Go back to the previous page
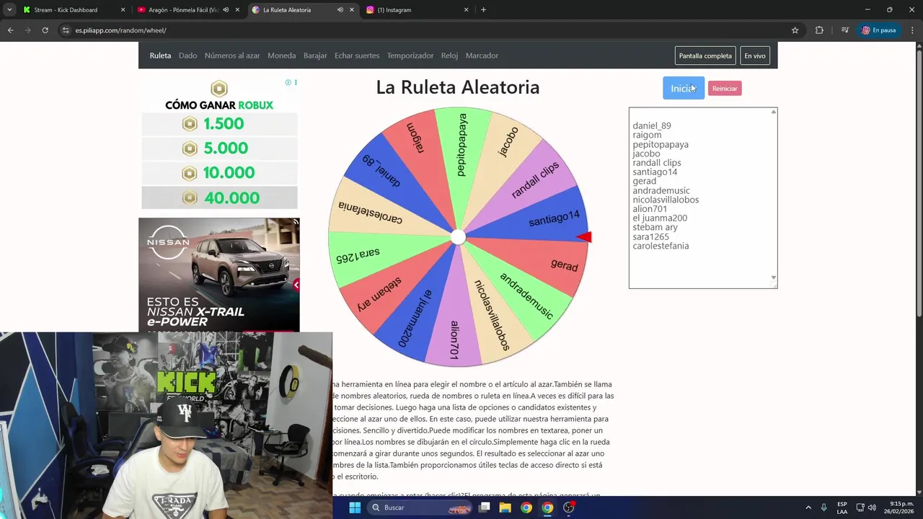Image resolution: width=923 pixels, height=519 pixels. pyautogui.click(x=10, y=30)
